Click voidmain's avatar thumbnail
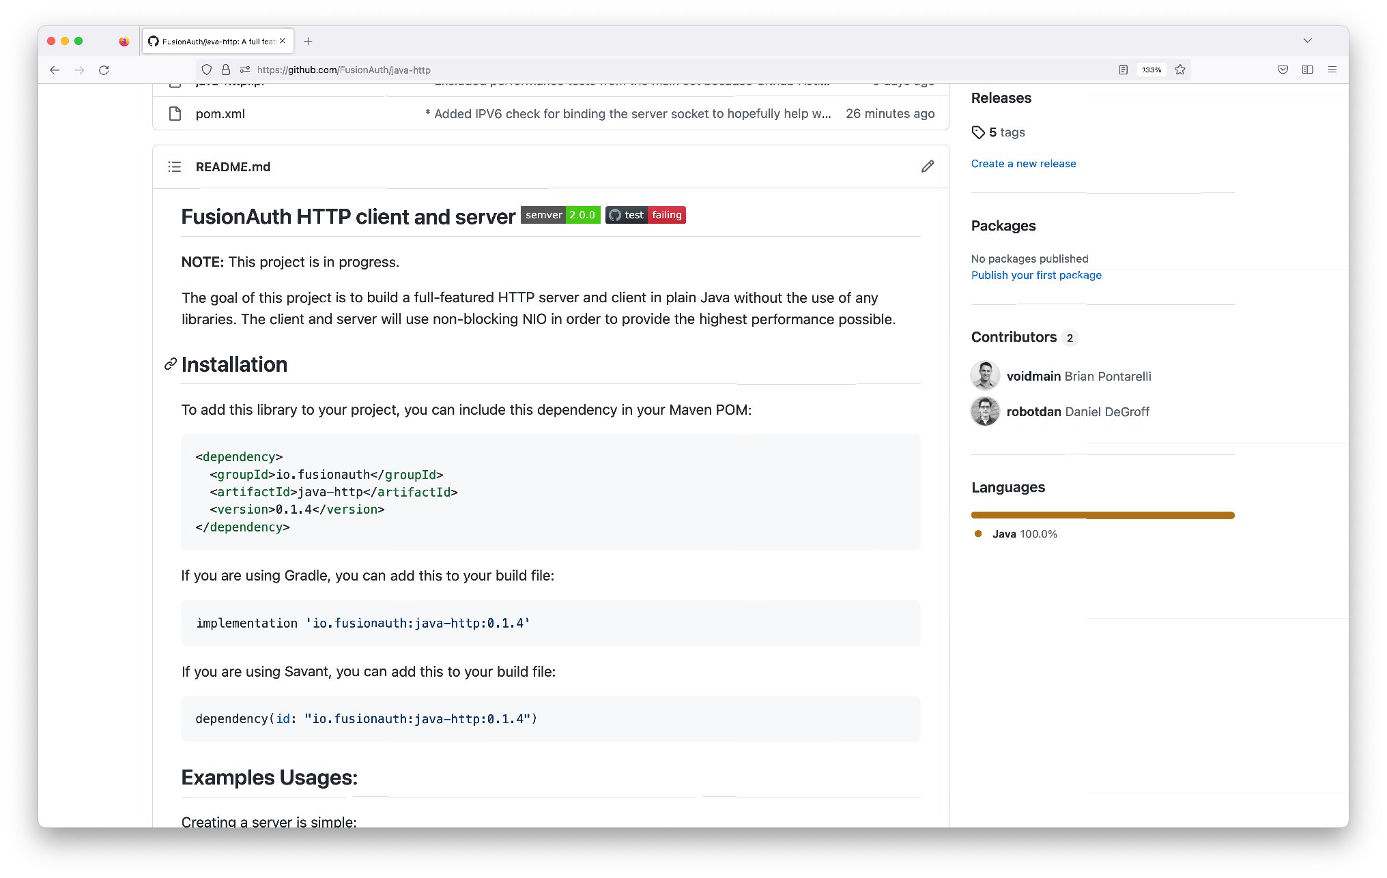Image resolution: width=1387 pixels, height=878 pixels. [985, 376]
